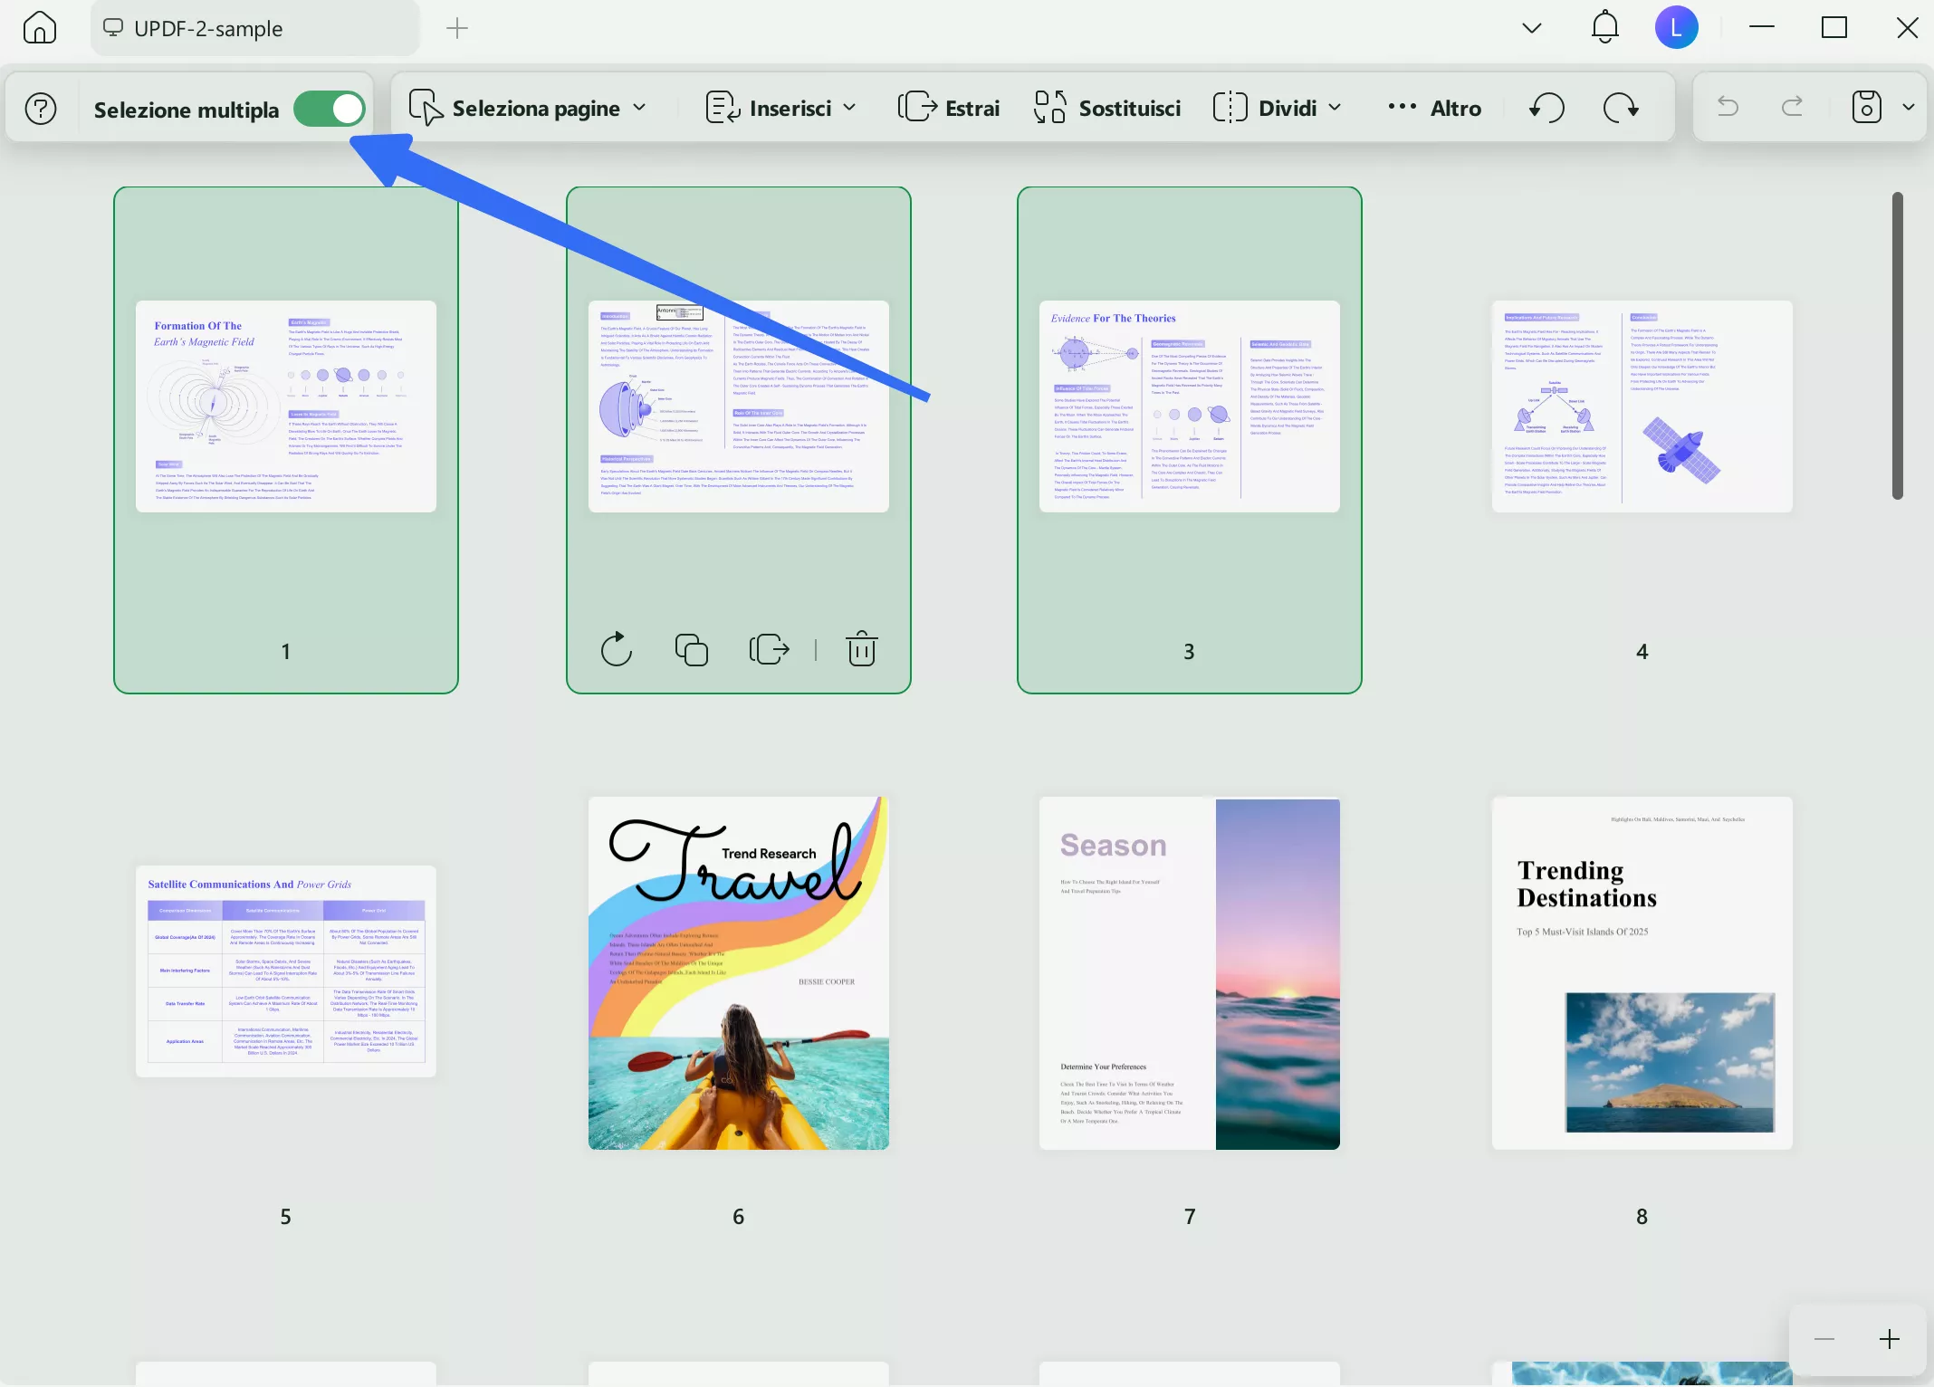Screen dimensions: 1934x1387
Task: Select the Trending Destinations page thumbnail
Action: coord(1641,973)
